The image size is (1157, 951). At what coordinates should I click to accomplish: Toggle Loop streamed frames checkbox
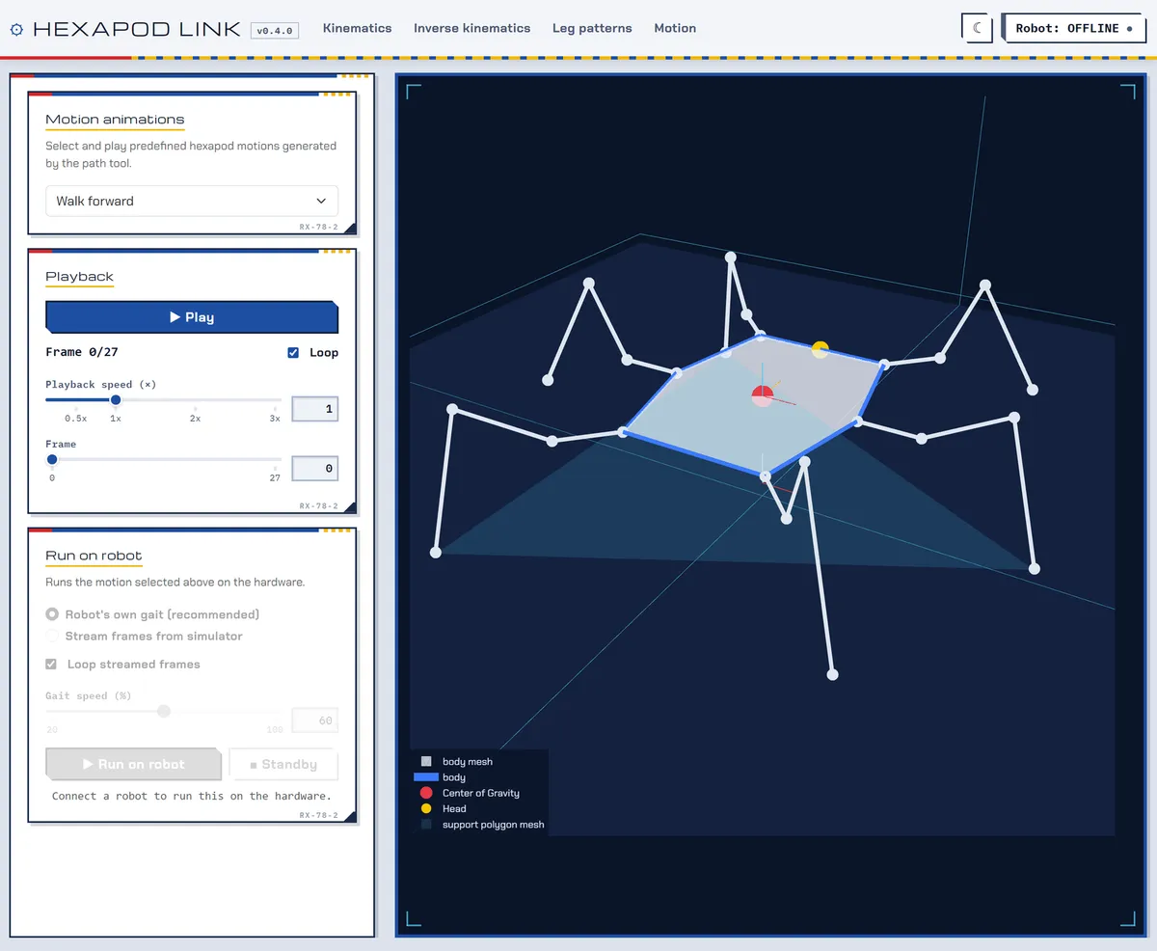(52, 665)
